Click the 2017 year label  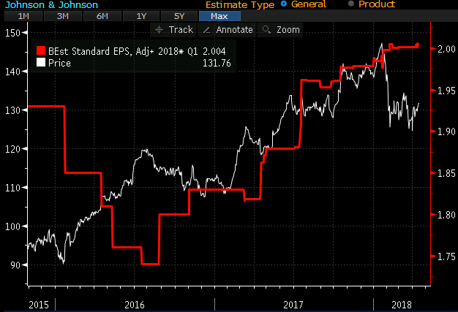point(293,305)
